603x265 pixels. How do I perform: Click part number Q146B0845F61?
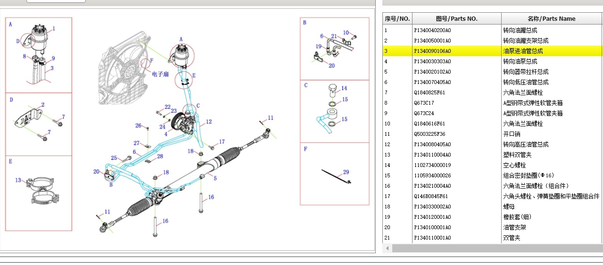click(x=431, y=196)
